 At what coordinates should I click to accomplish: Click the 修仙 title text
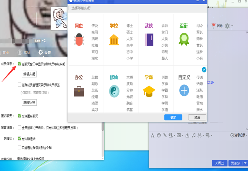coord(114,77)
